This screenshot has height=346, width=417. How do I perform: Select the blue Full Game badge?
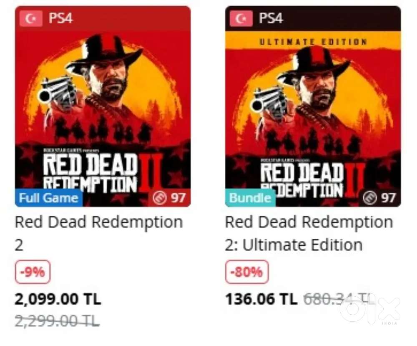tap(49, 197)
